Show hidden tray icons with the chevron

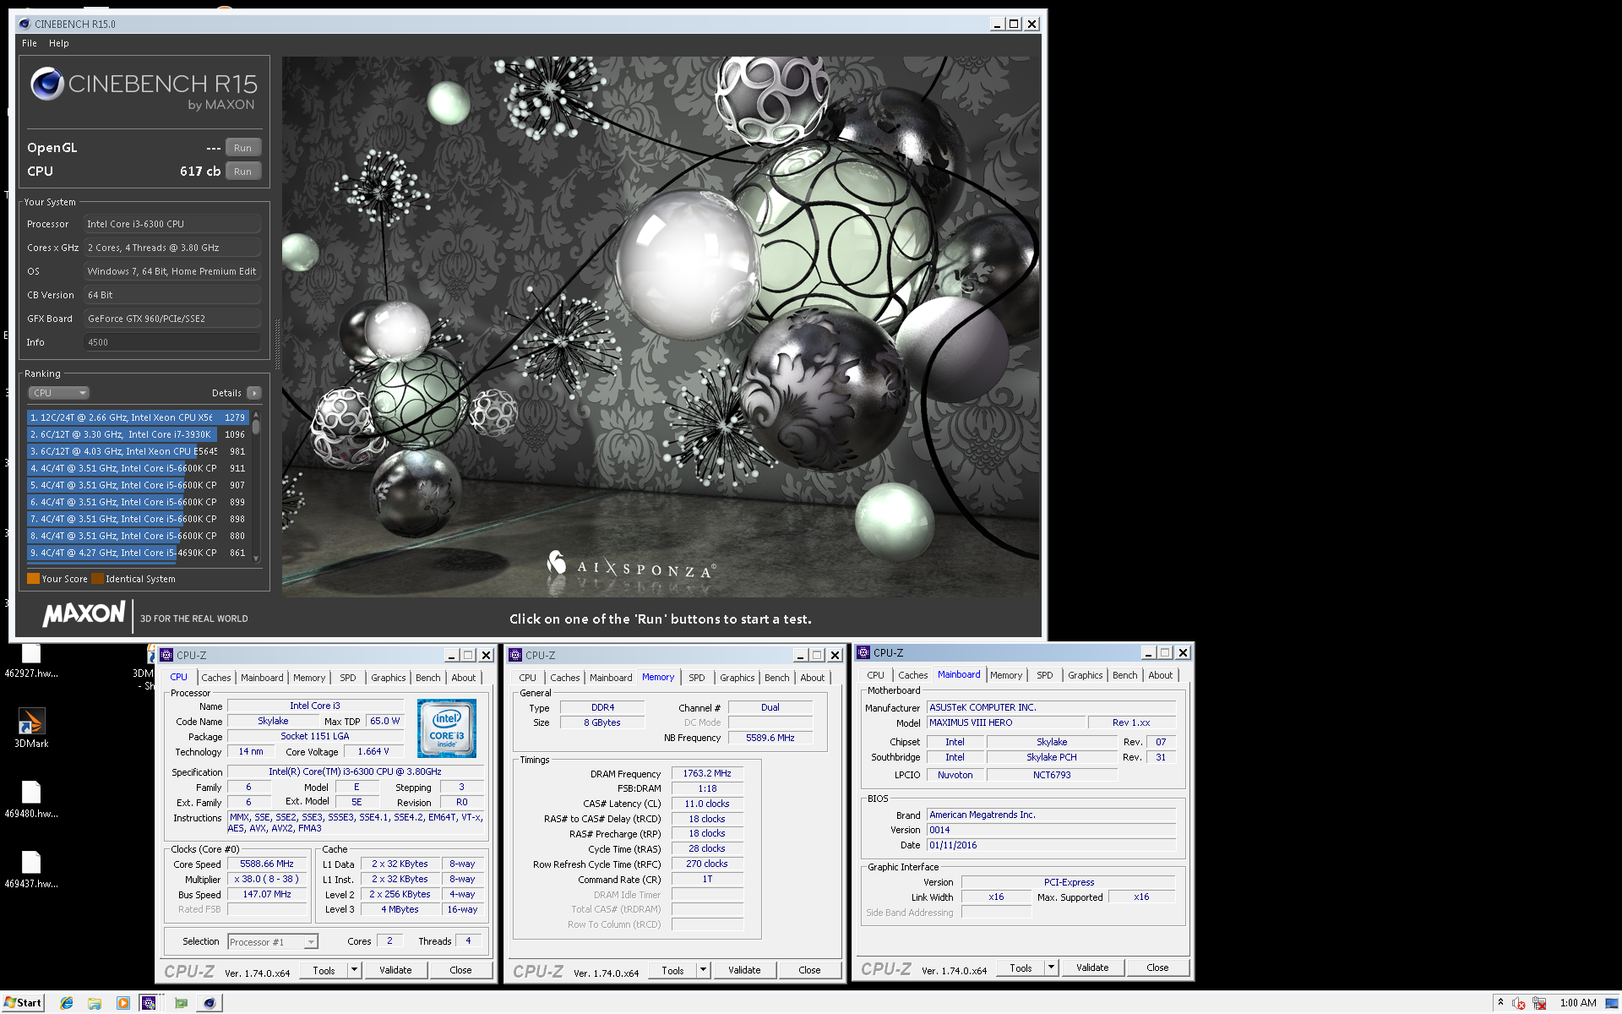pos(1500,1002)
